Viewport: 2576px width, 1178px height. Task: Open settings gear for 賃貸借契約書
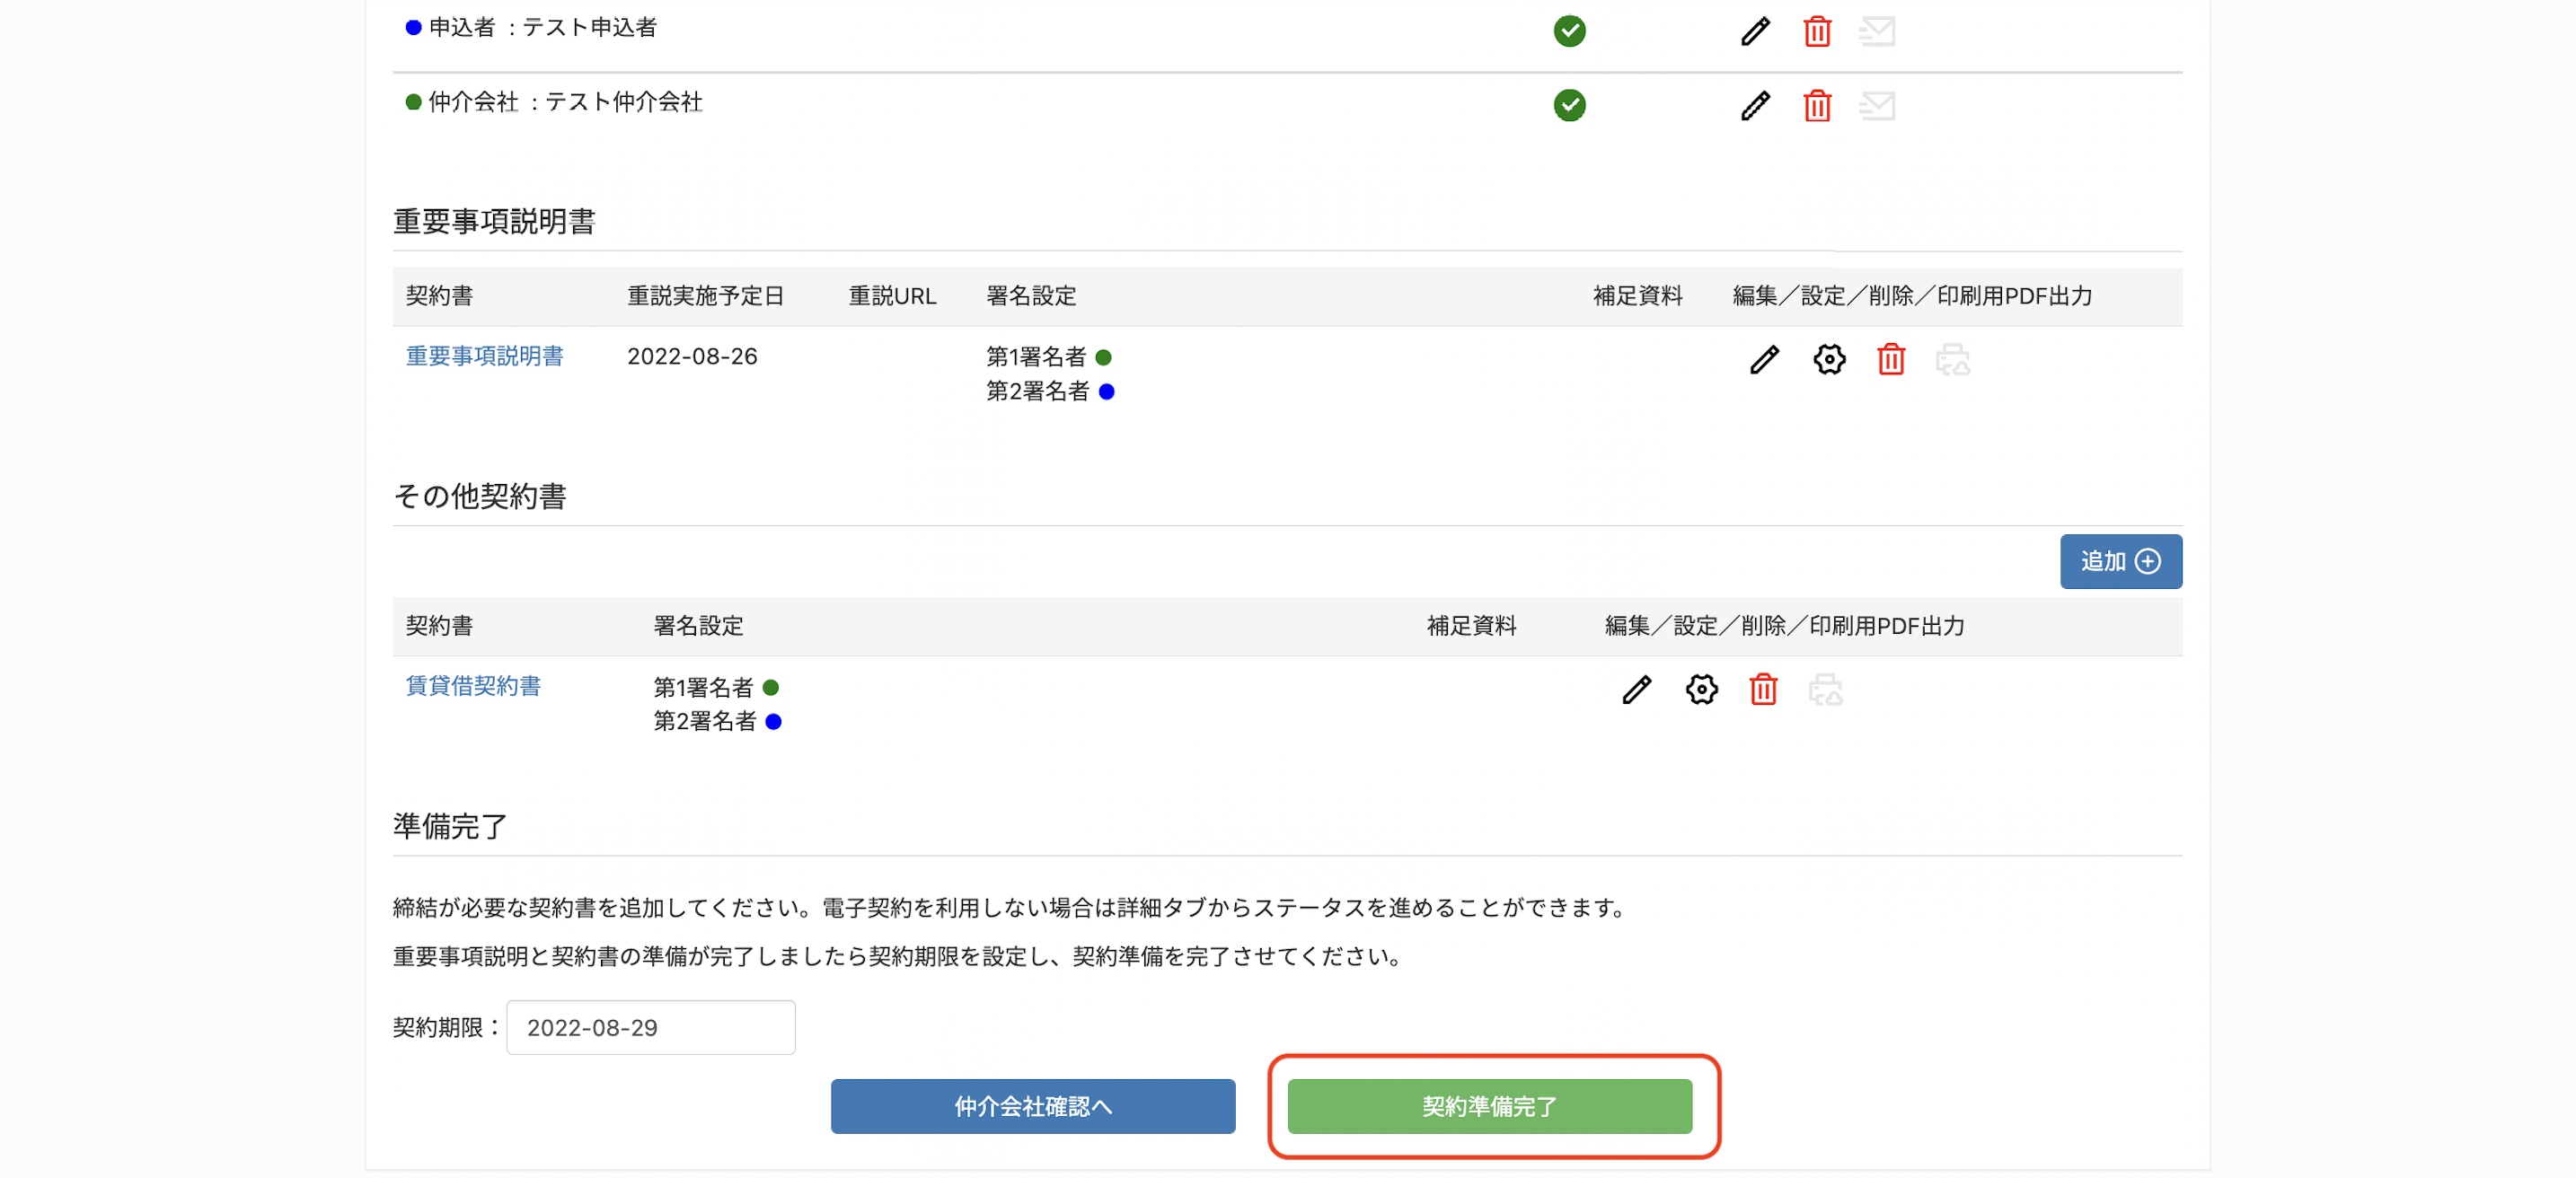tap(1701, 689)
